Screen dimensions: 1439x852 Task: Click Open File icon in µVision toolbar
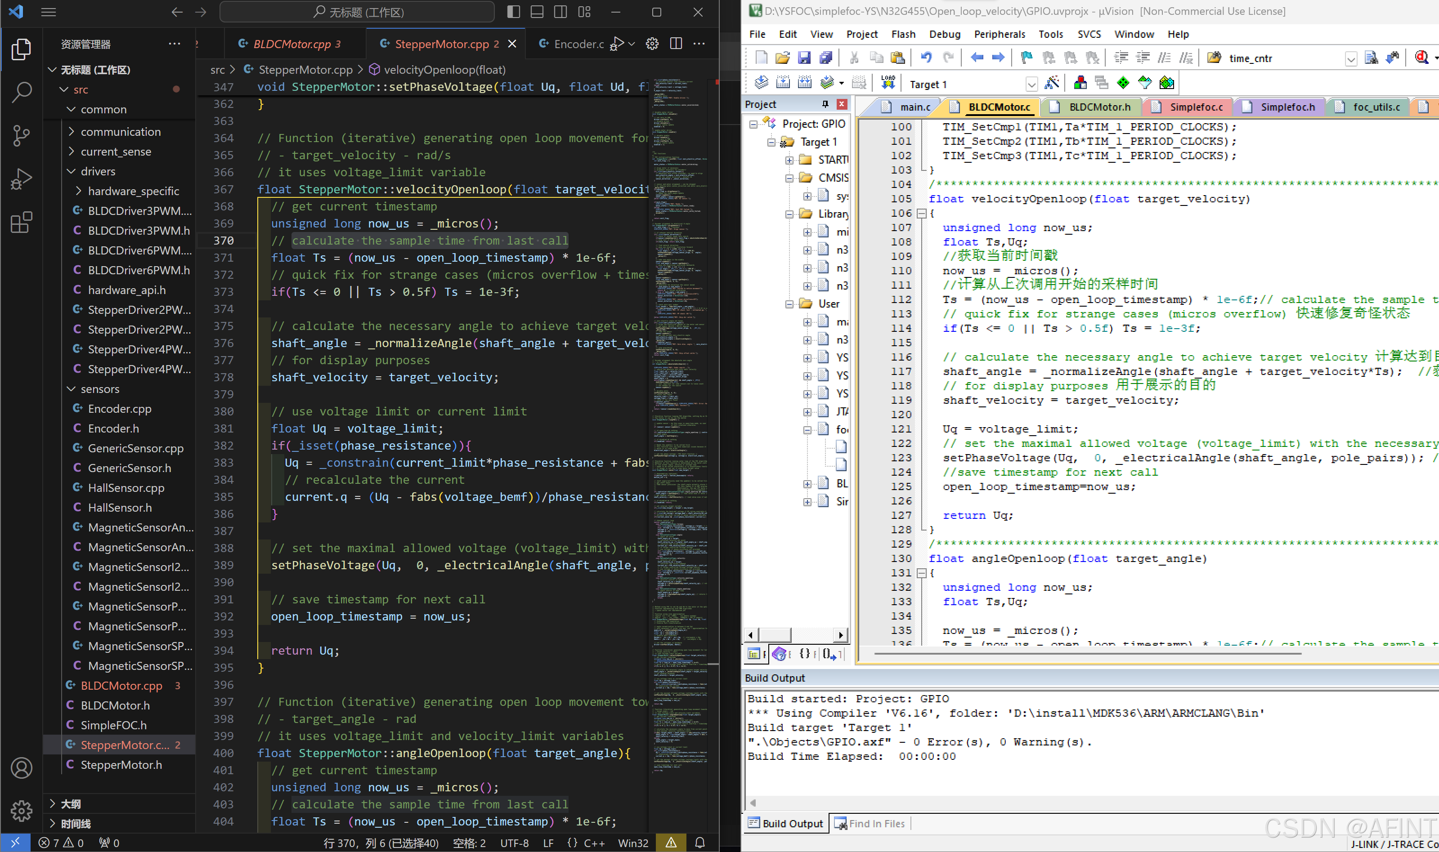[782, 58]
